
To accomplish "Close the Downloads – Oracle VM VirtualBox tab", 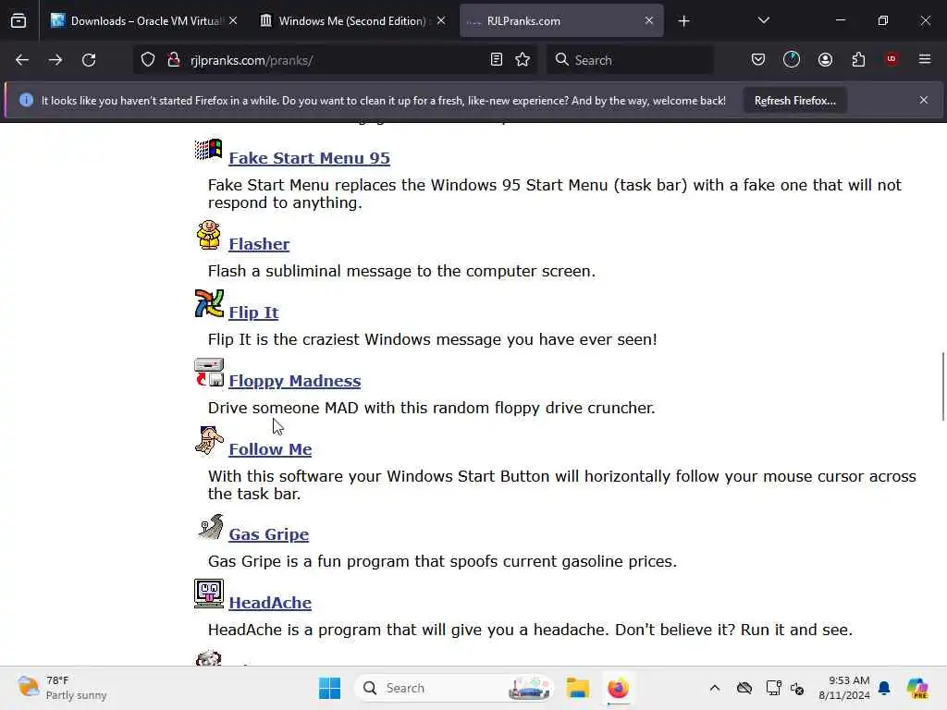I will pyautogui.click(x=233, y=21).
